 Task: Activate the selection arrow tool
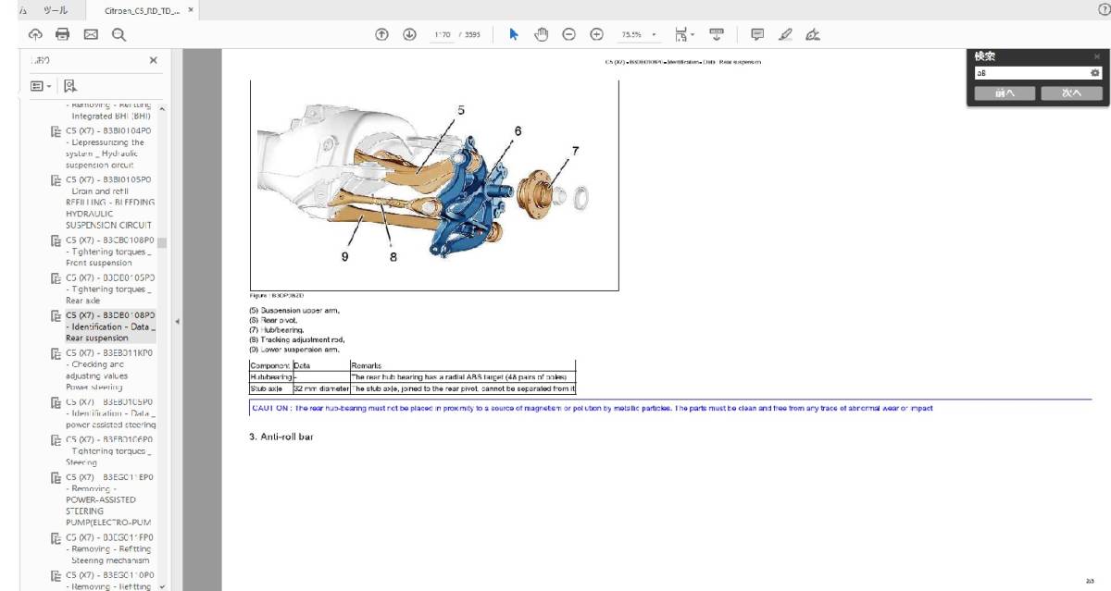[515, 34]
